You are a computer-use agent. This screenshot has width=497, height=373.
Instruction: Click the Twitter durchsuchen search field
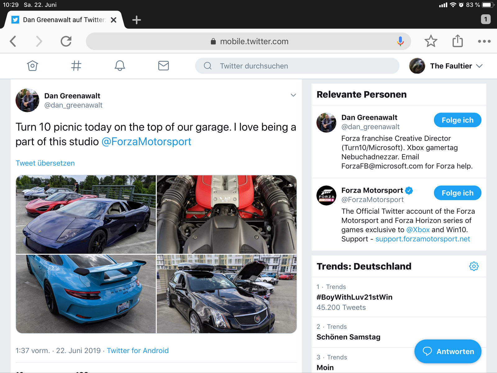point(297,66)
